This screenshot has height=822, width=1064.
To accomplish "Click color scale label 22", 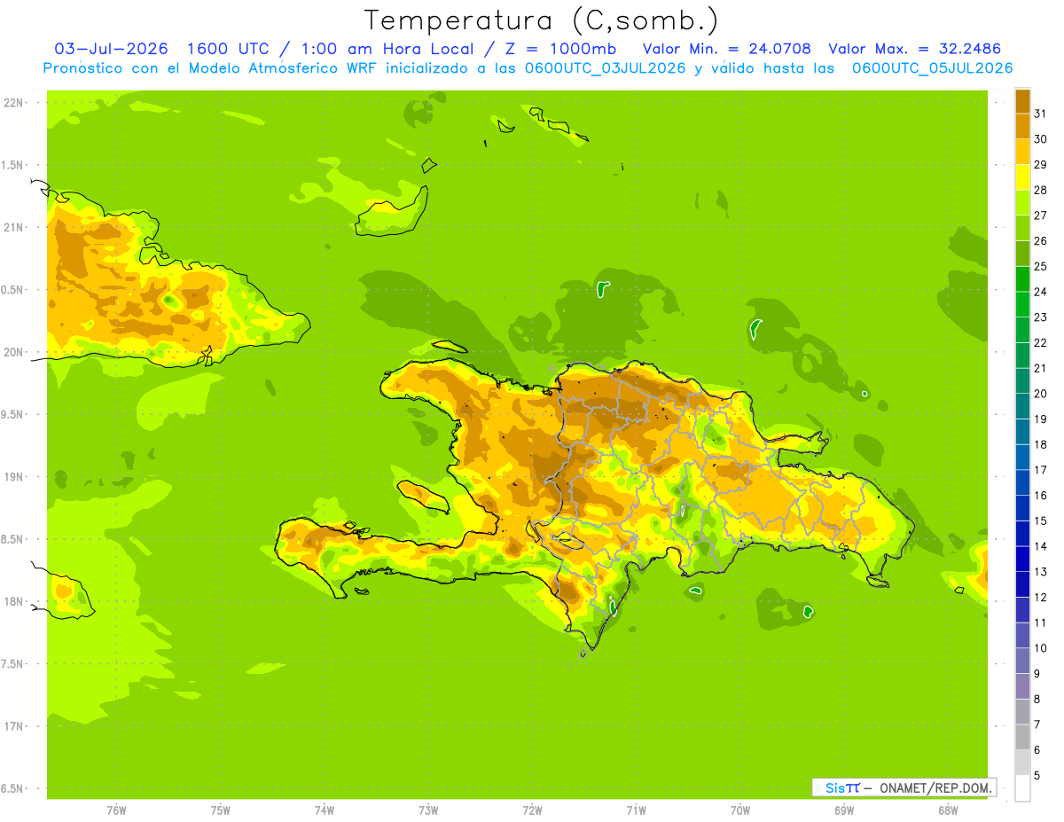I will [1041, 342].
